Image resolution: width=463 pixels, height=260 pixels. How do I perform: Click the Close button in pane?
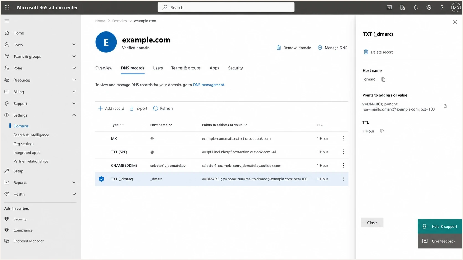pyautogui.click(x=372, y=223)
